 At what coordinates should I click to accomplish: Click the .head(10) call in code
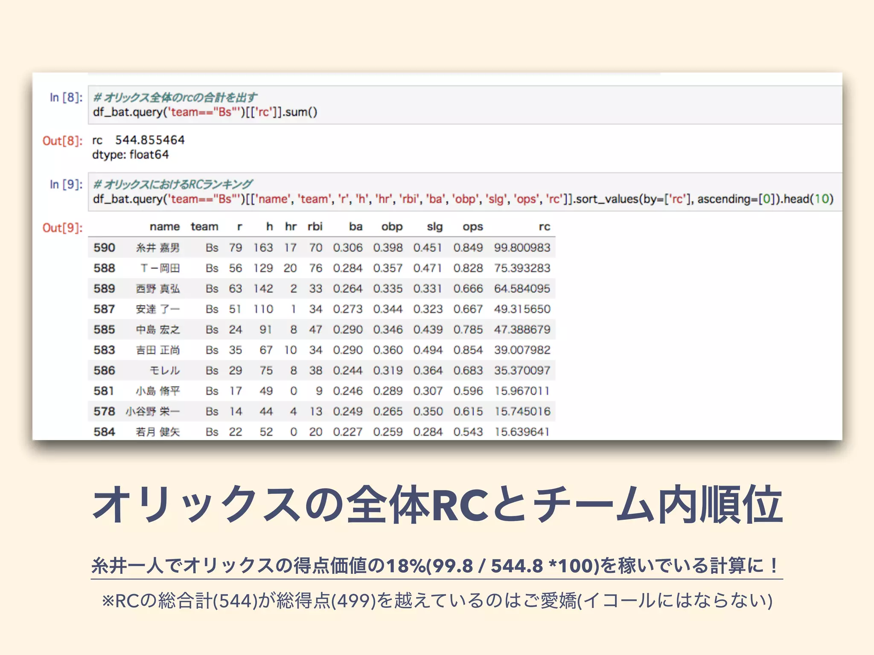pos(807,199)
